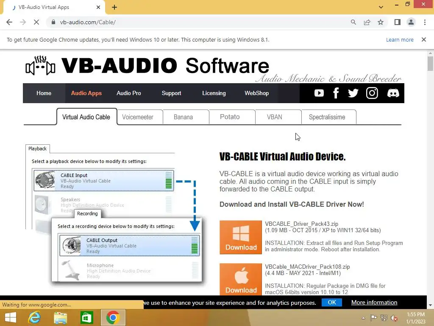Viewport: 434px width, 326px height.
Task: Click the VB-Audio logo icon
Action: tap(40, 66)
